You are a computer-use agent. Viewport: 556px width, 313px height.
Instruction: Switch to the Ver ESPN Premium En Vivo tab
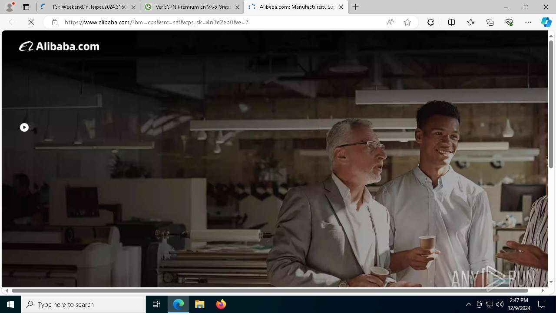tap(192, 7)
